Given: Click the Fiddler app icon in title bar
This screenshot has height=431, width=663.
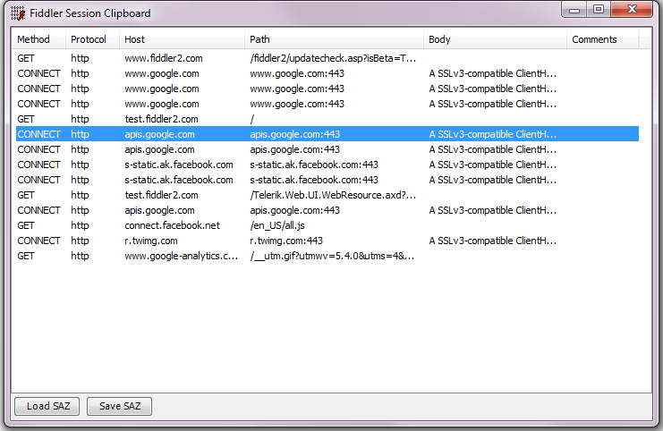Looking at the screenshot, I should (x=17, y=13).
